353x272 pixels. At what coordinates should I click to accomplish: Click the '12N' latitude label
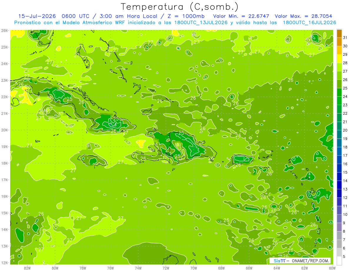click(x=4, y=263)
